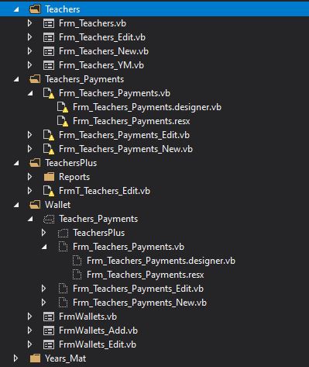Expand the FrmWallets_Edit.vb node arrow
The image size is (309, 367).
click(29, 344)
